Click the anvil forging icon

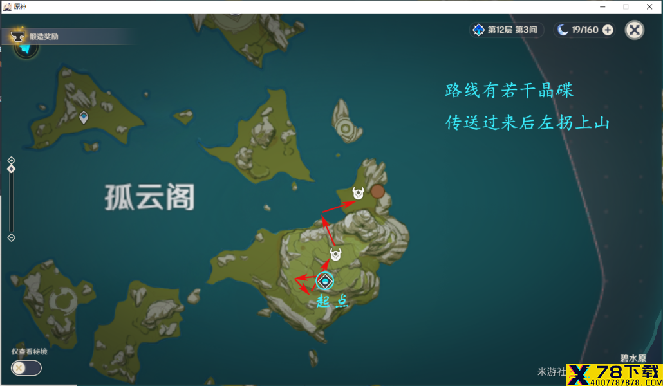click(x=17, y=37)
